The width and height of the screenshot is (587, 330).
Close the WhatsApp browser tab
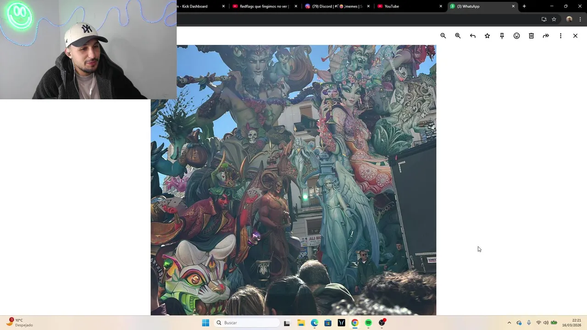pos(513,6)
